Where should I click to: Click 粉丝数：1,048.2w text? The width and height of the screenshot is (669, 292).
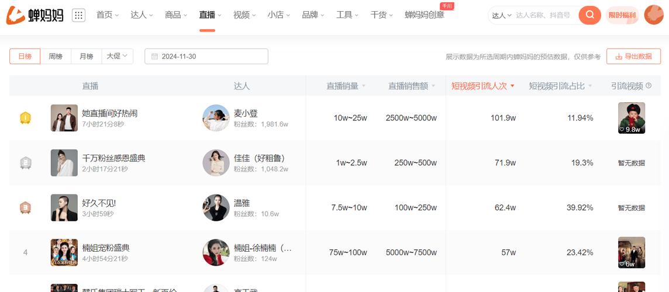click(261, 169)
